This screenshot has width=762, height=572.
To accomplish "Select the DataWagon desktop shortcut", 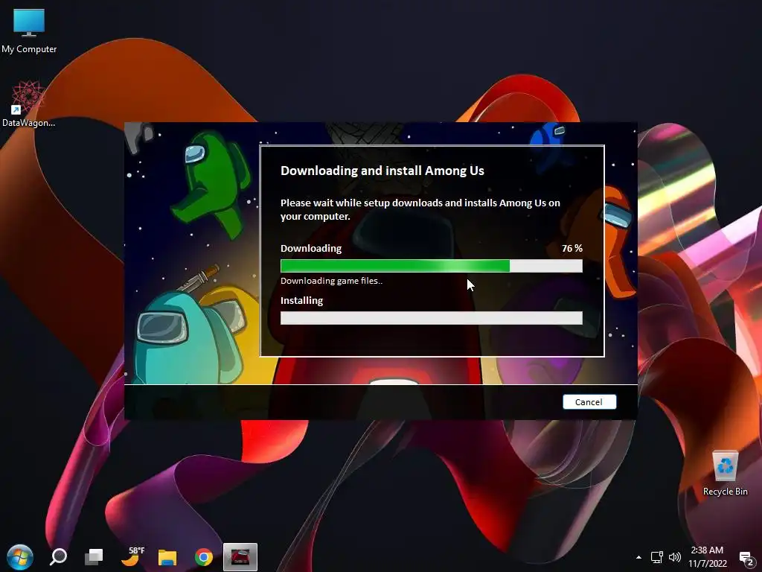I will (x=29, y=104).
